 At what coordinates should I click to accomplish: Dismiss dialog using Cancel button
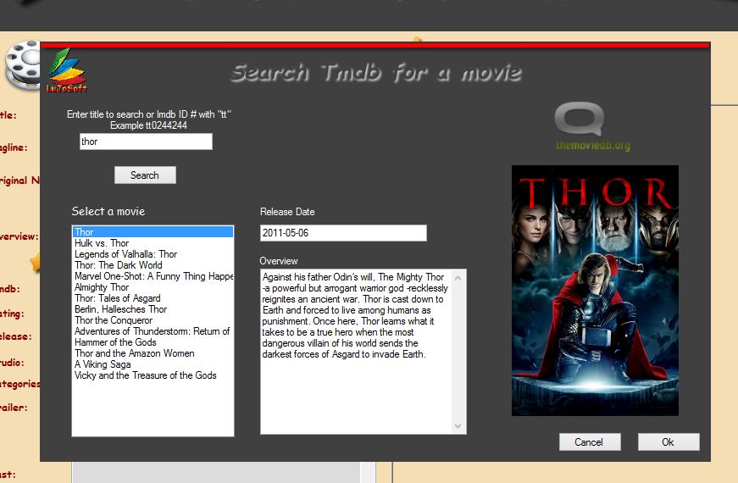pyautogui.click(x=589, y=441)
